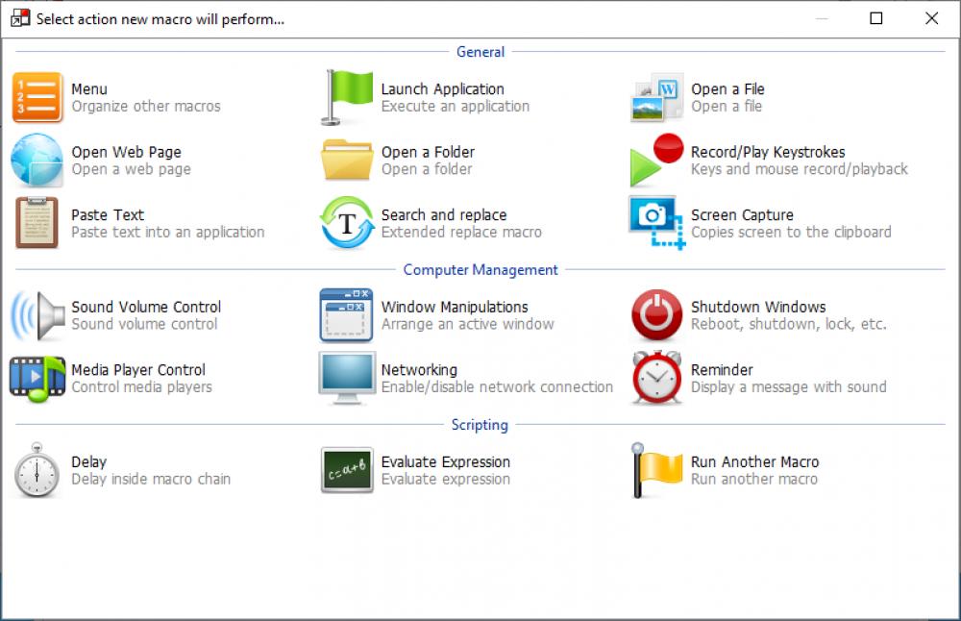Select the Run Another Macro flag icon
The width and height of the screenshot is (961, 621).
[x=655, y=470]
